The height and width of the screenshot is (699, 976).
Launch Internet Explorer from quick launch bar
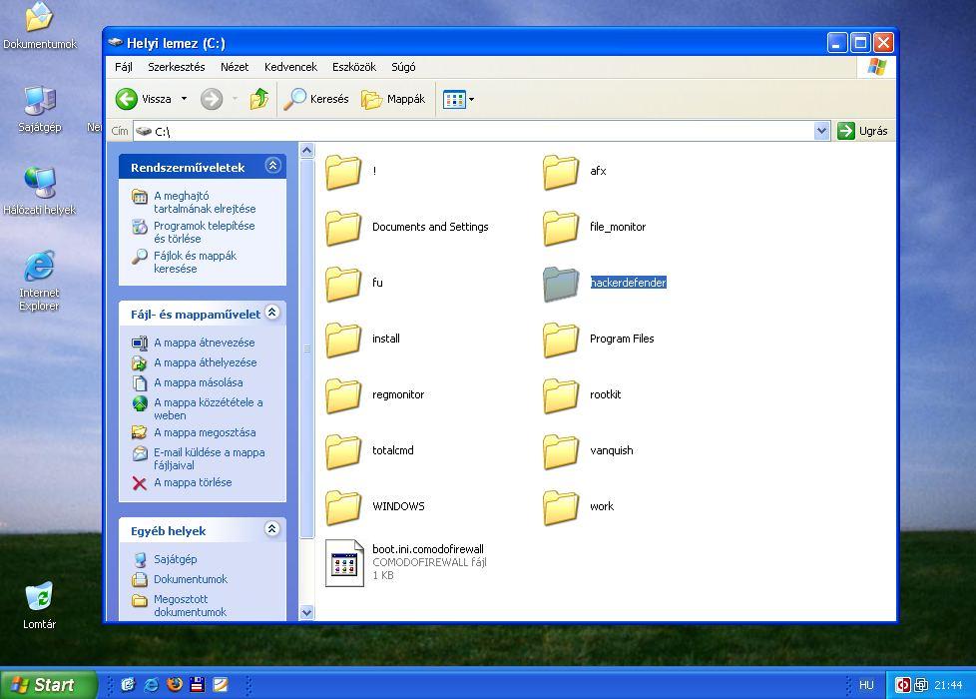(152, 685)
